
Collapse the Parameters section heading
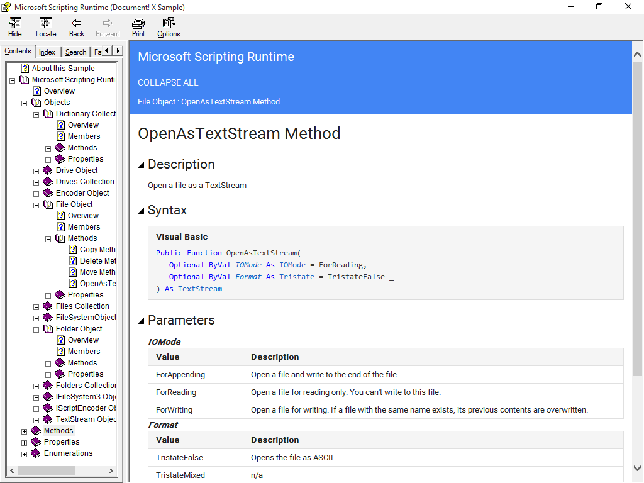(x=142, y=321)
